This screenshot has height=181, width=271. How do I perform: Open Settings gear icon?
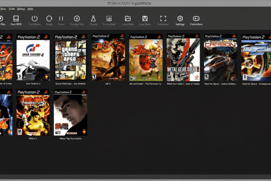click(x=180, y=19)
